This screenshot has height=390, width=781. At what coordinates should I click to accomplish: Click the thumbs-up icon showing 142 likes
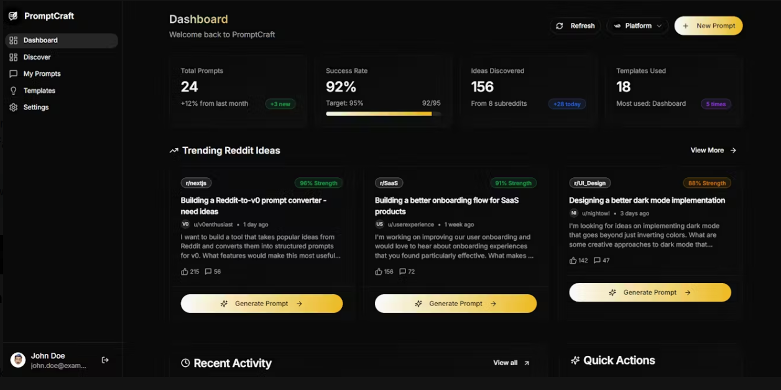[x=573, y=260]
